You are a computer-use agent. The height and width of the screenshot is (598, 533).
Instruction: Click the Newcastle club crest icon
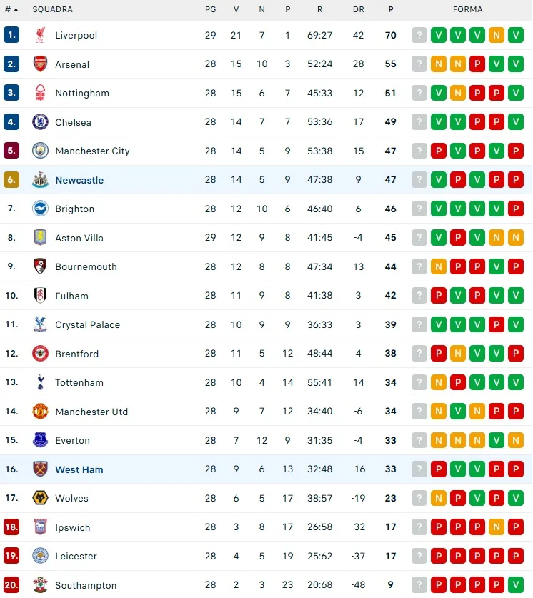[x=40, y=180]
